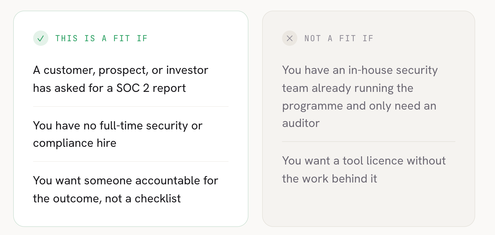Click the divider under the SOC 2 report item
495x235 pixels.
(131, 107)
